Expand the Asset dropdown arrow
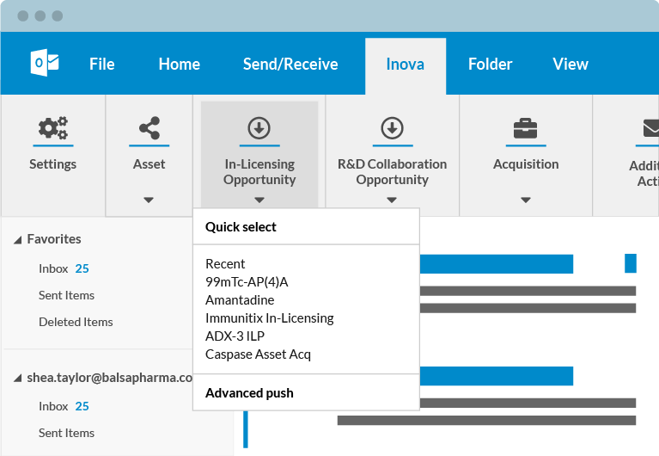Viewport: 659px width, 456px height. [x=149, y=200]
